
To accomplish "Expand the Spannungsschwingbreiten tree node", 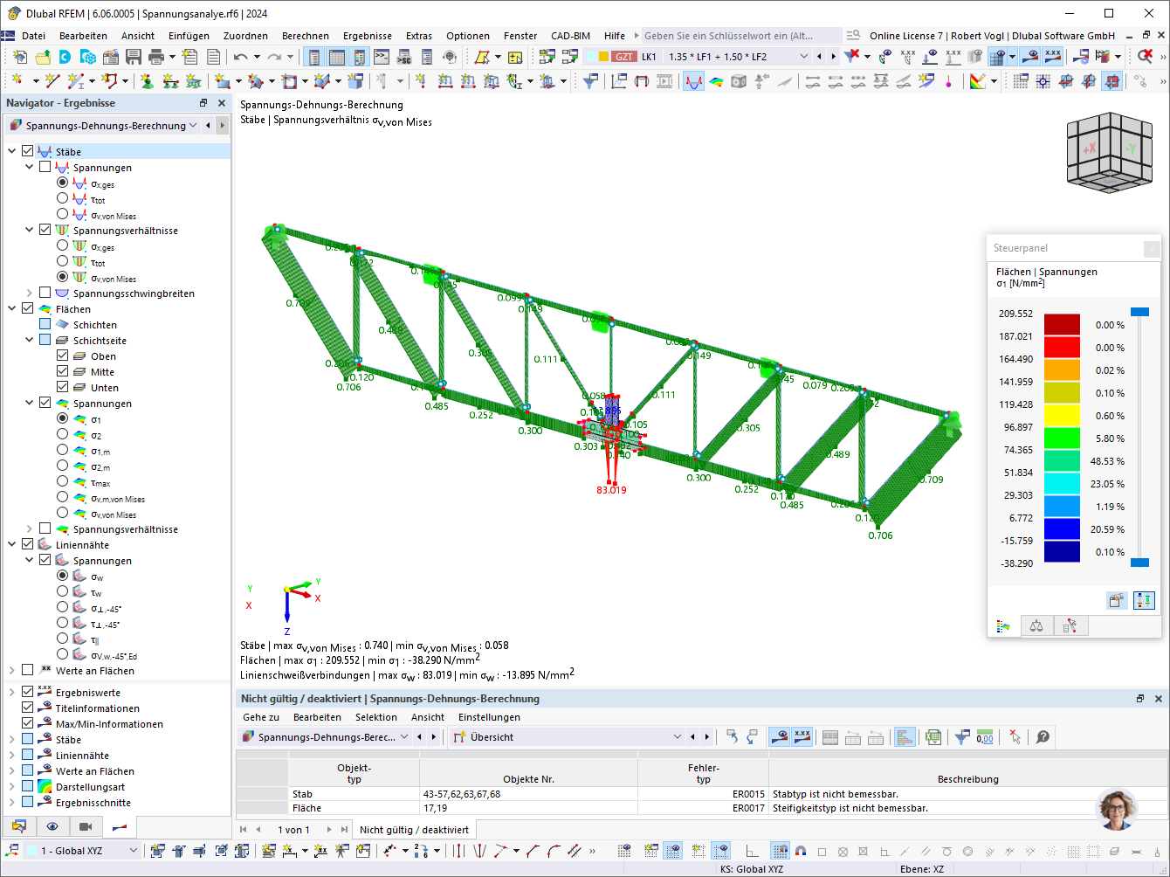I will (29, 293).
